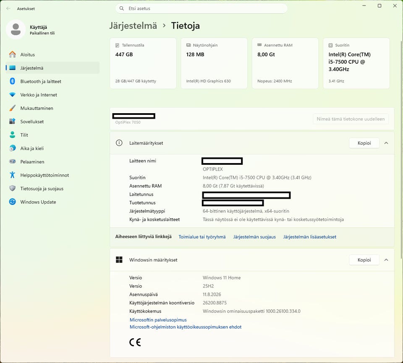
Task: Click the OptiPlex 7050 model text
Action: [128, 122]
